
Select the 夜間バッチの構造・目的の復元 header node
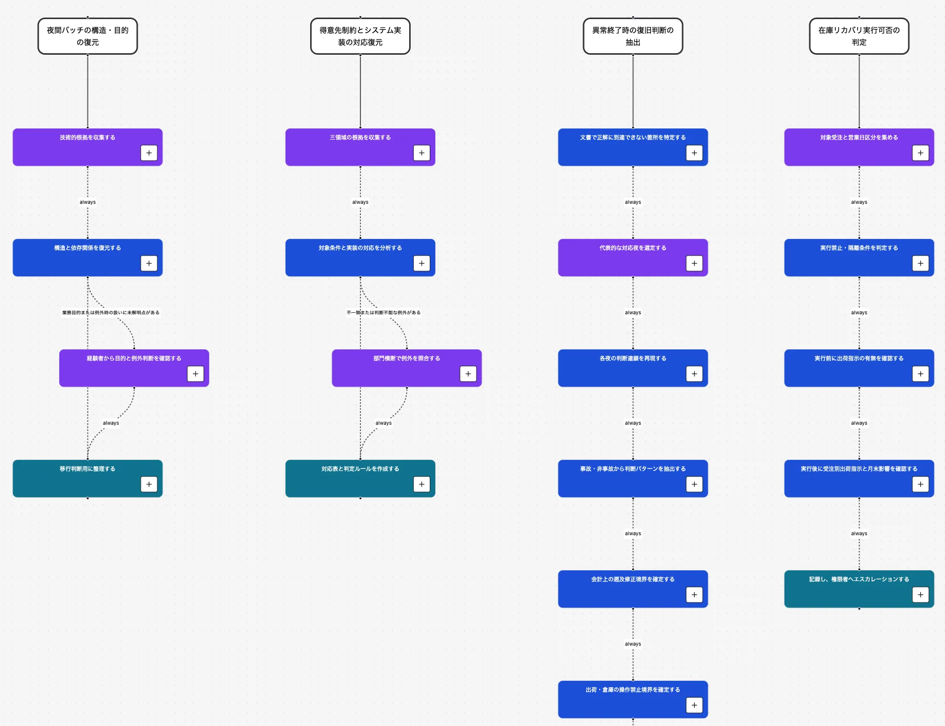[87, 36]
